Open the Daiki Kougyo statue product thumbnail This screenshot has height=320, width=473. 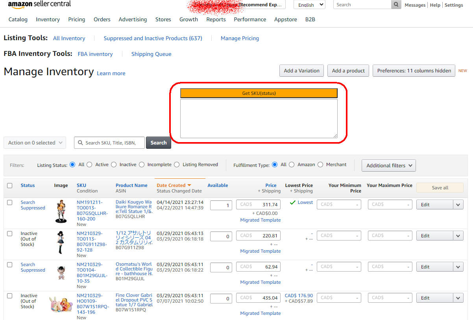click(61, 211)
